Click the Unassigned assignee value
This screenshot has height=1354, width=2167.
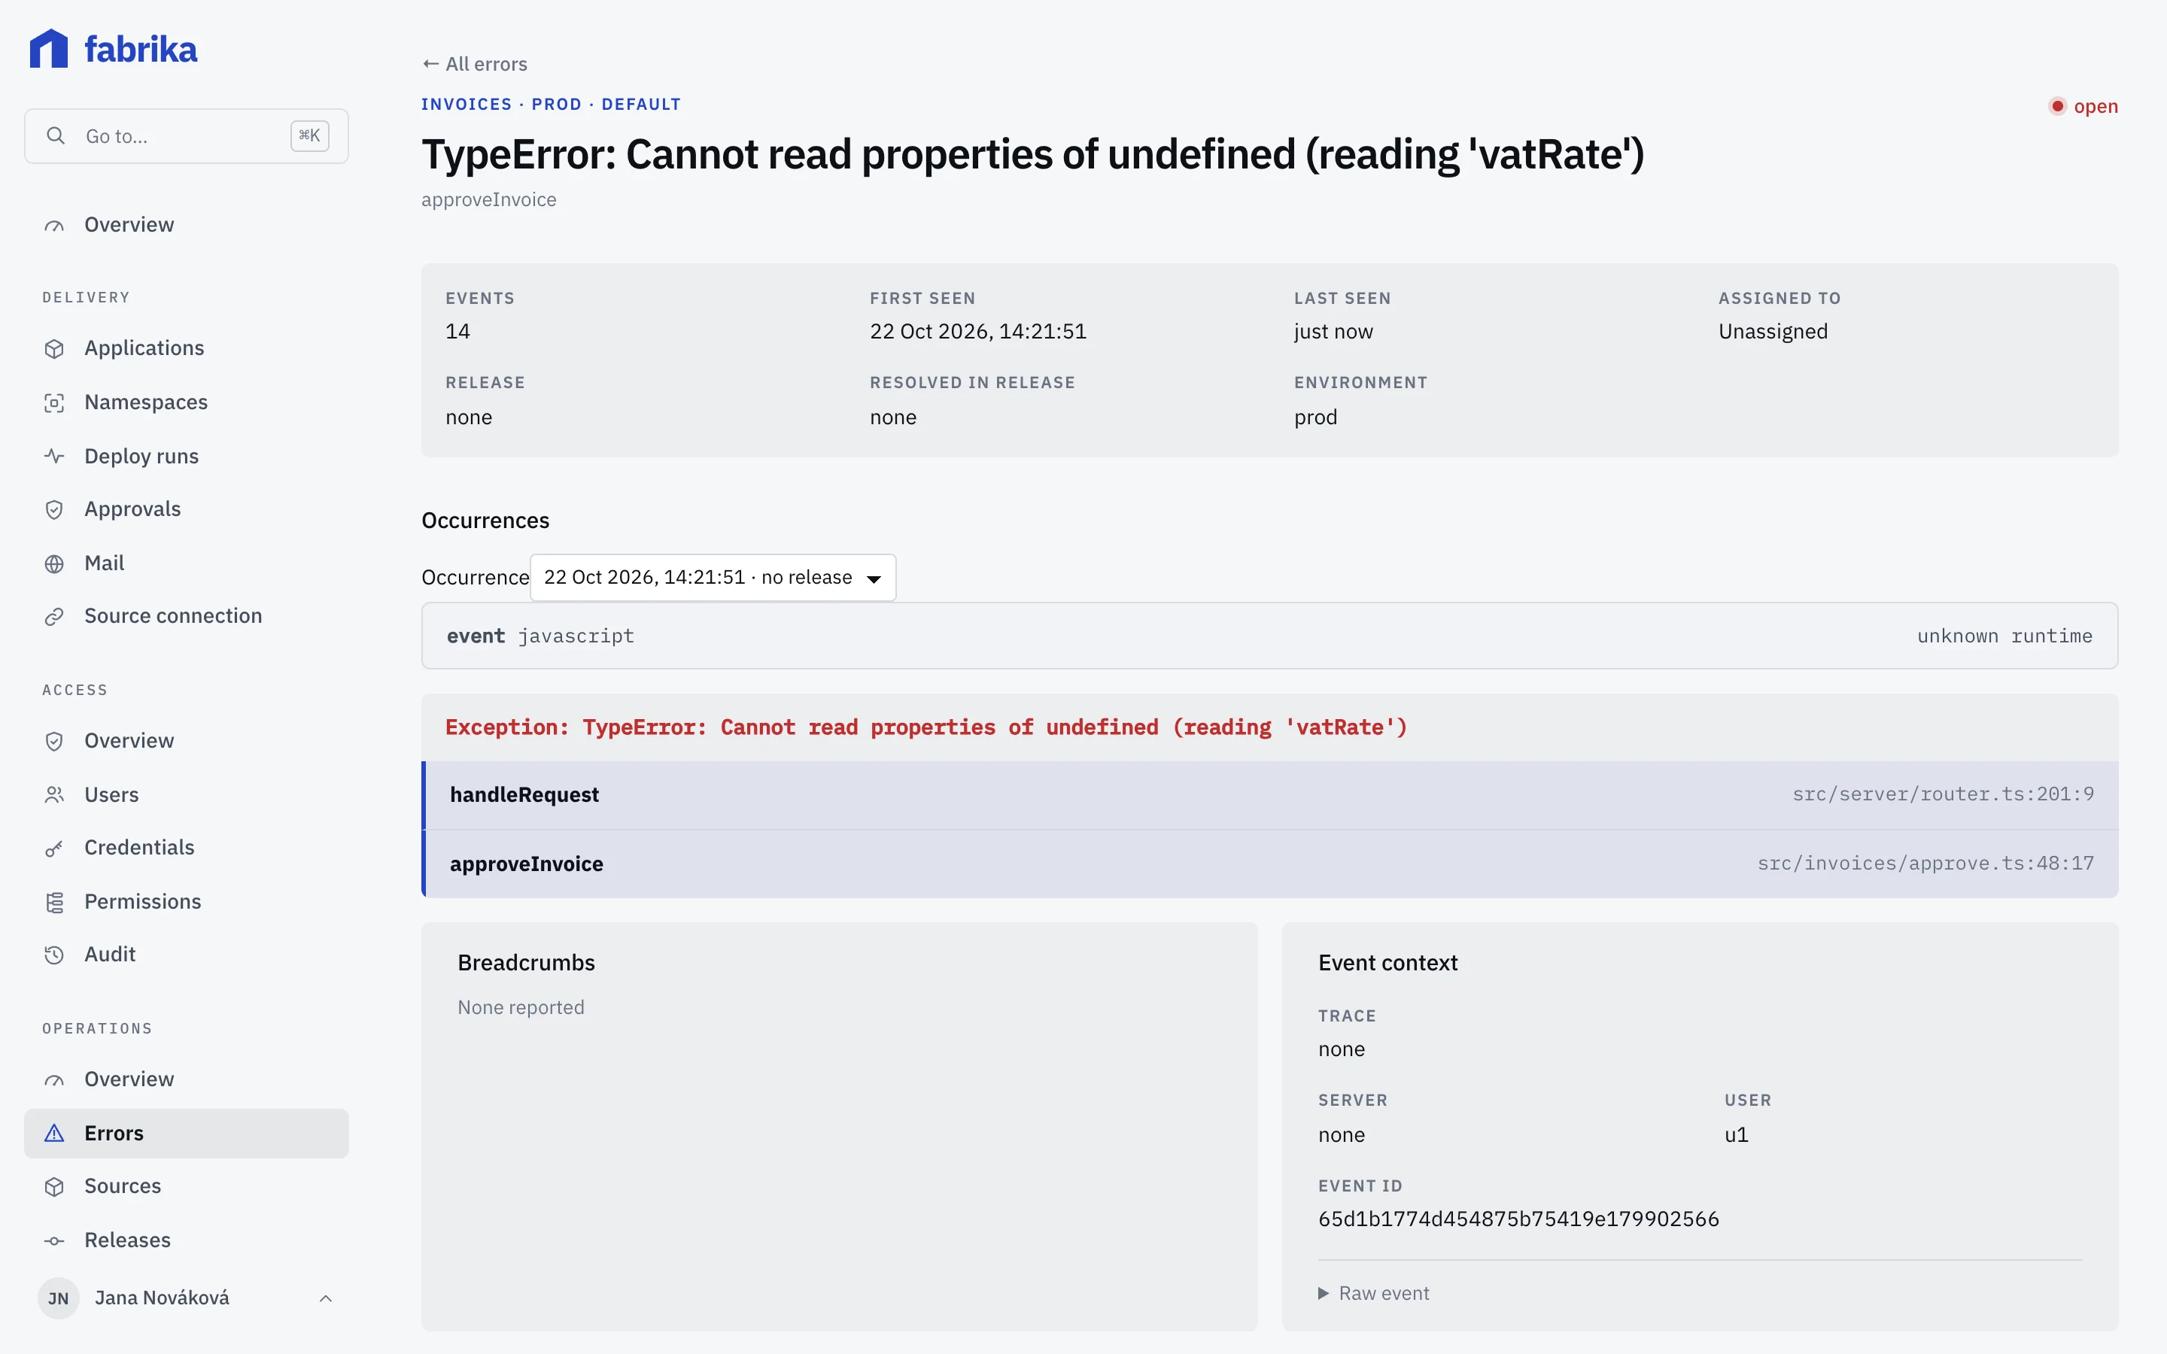(x=1773, y=331)
